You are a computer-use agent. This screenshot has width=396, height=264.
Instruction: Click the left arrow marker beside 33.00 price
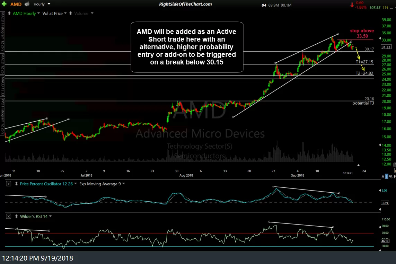[380, 38]
